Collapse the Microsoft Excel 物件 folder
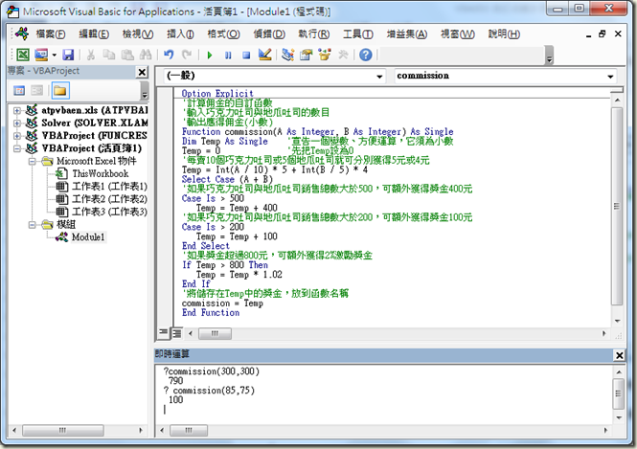Viewport: 637px width, 449px height. (x=32, y=161)
